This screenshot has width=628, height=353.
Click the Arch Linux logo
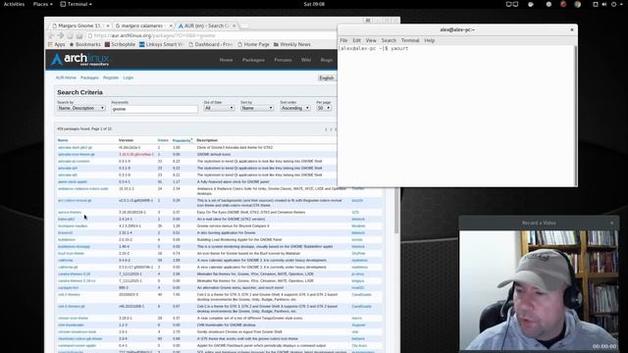click(79, 60)
